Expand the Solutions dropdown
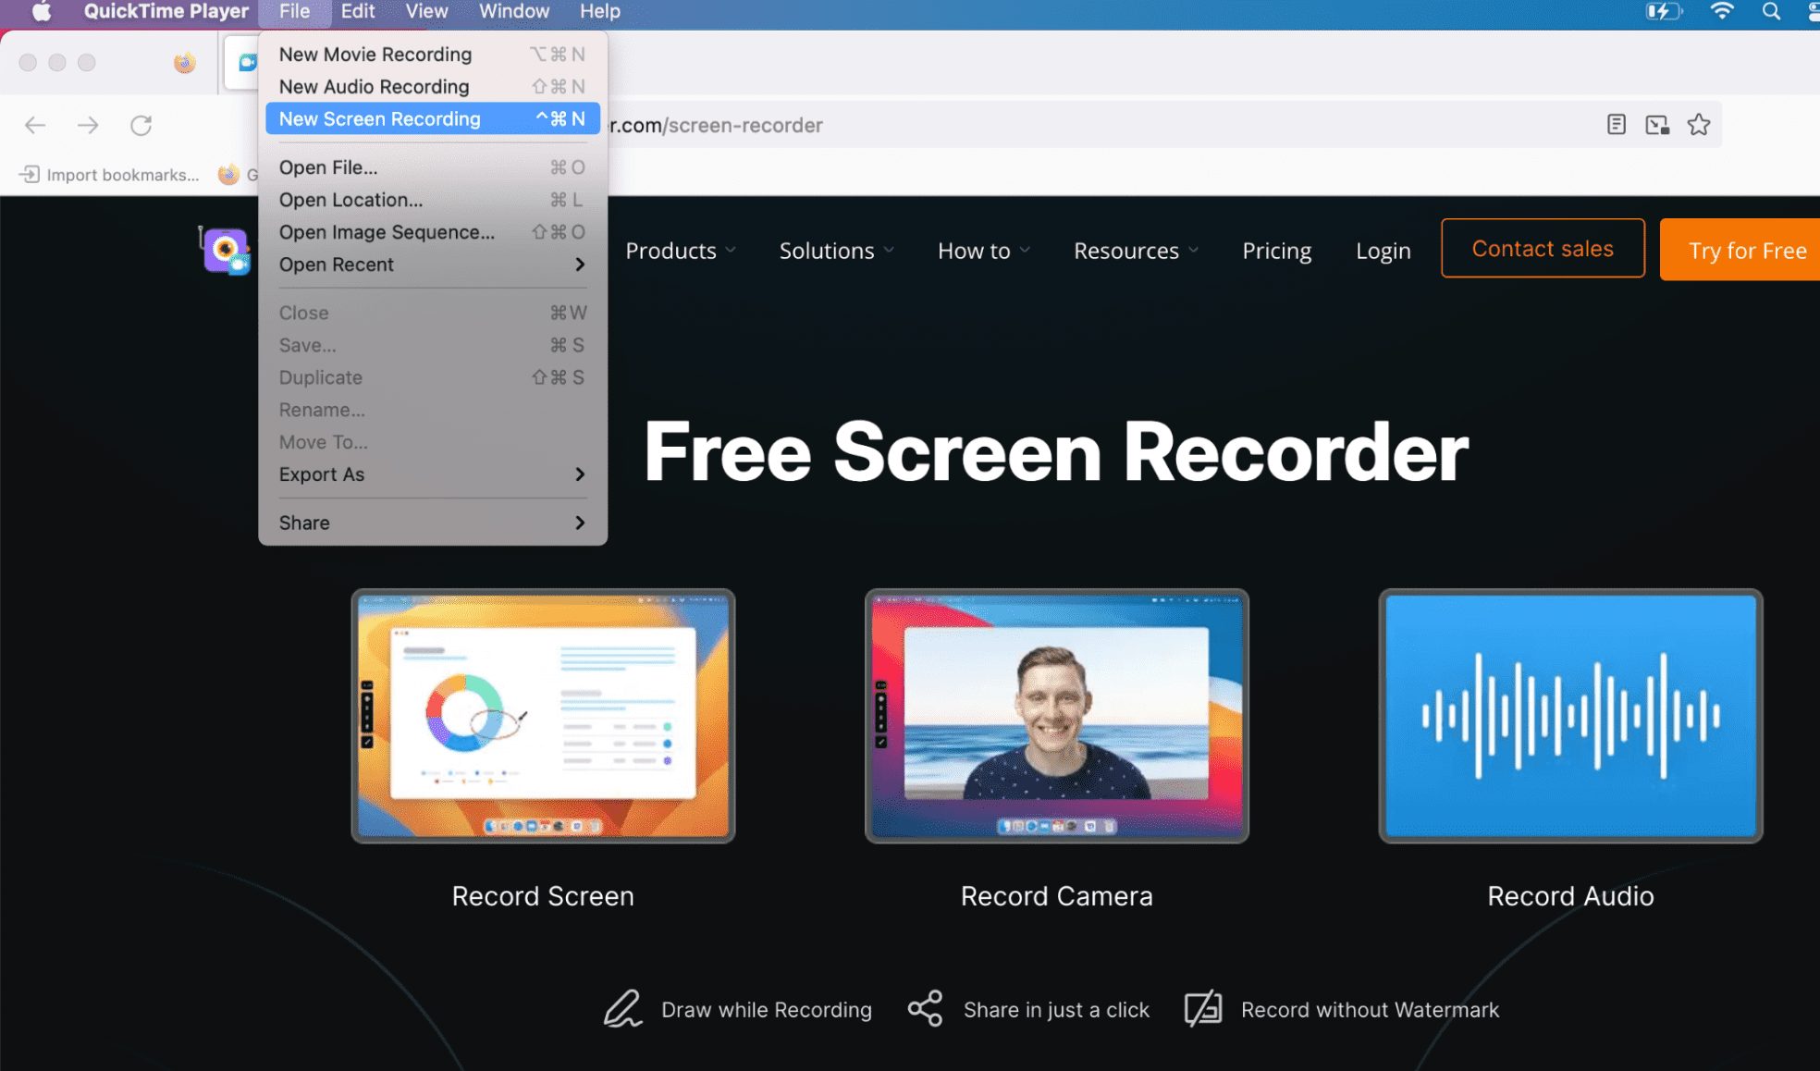Screen dimensions: 1820x1071 coord(835,250)
